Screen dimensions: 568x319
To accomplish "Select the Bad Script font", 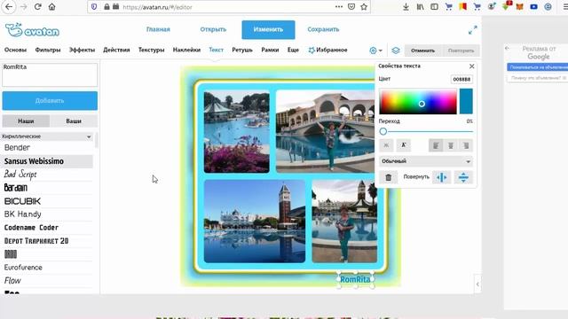I will (47, 175).
